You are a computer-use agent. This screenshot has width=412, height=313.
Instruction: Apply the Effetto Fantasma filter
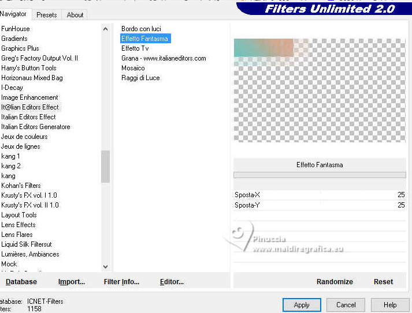point(302,305)
